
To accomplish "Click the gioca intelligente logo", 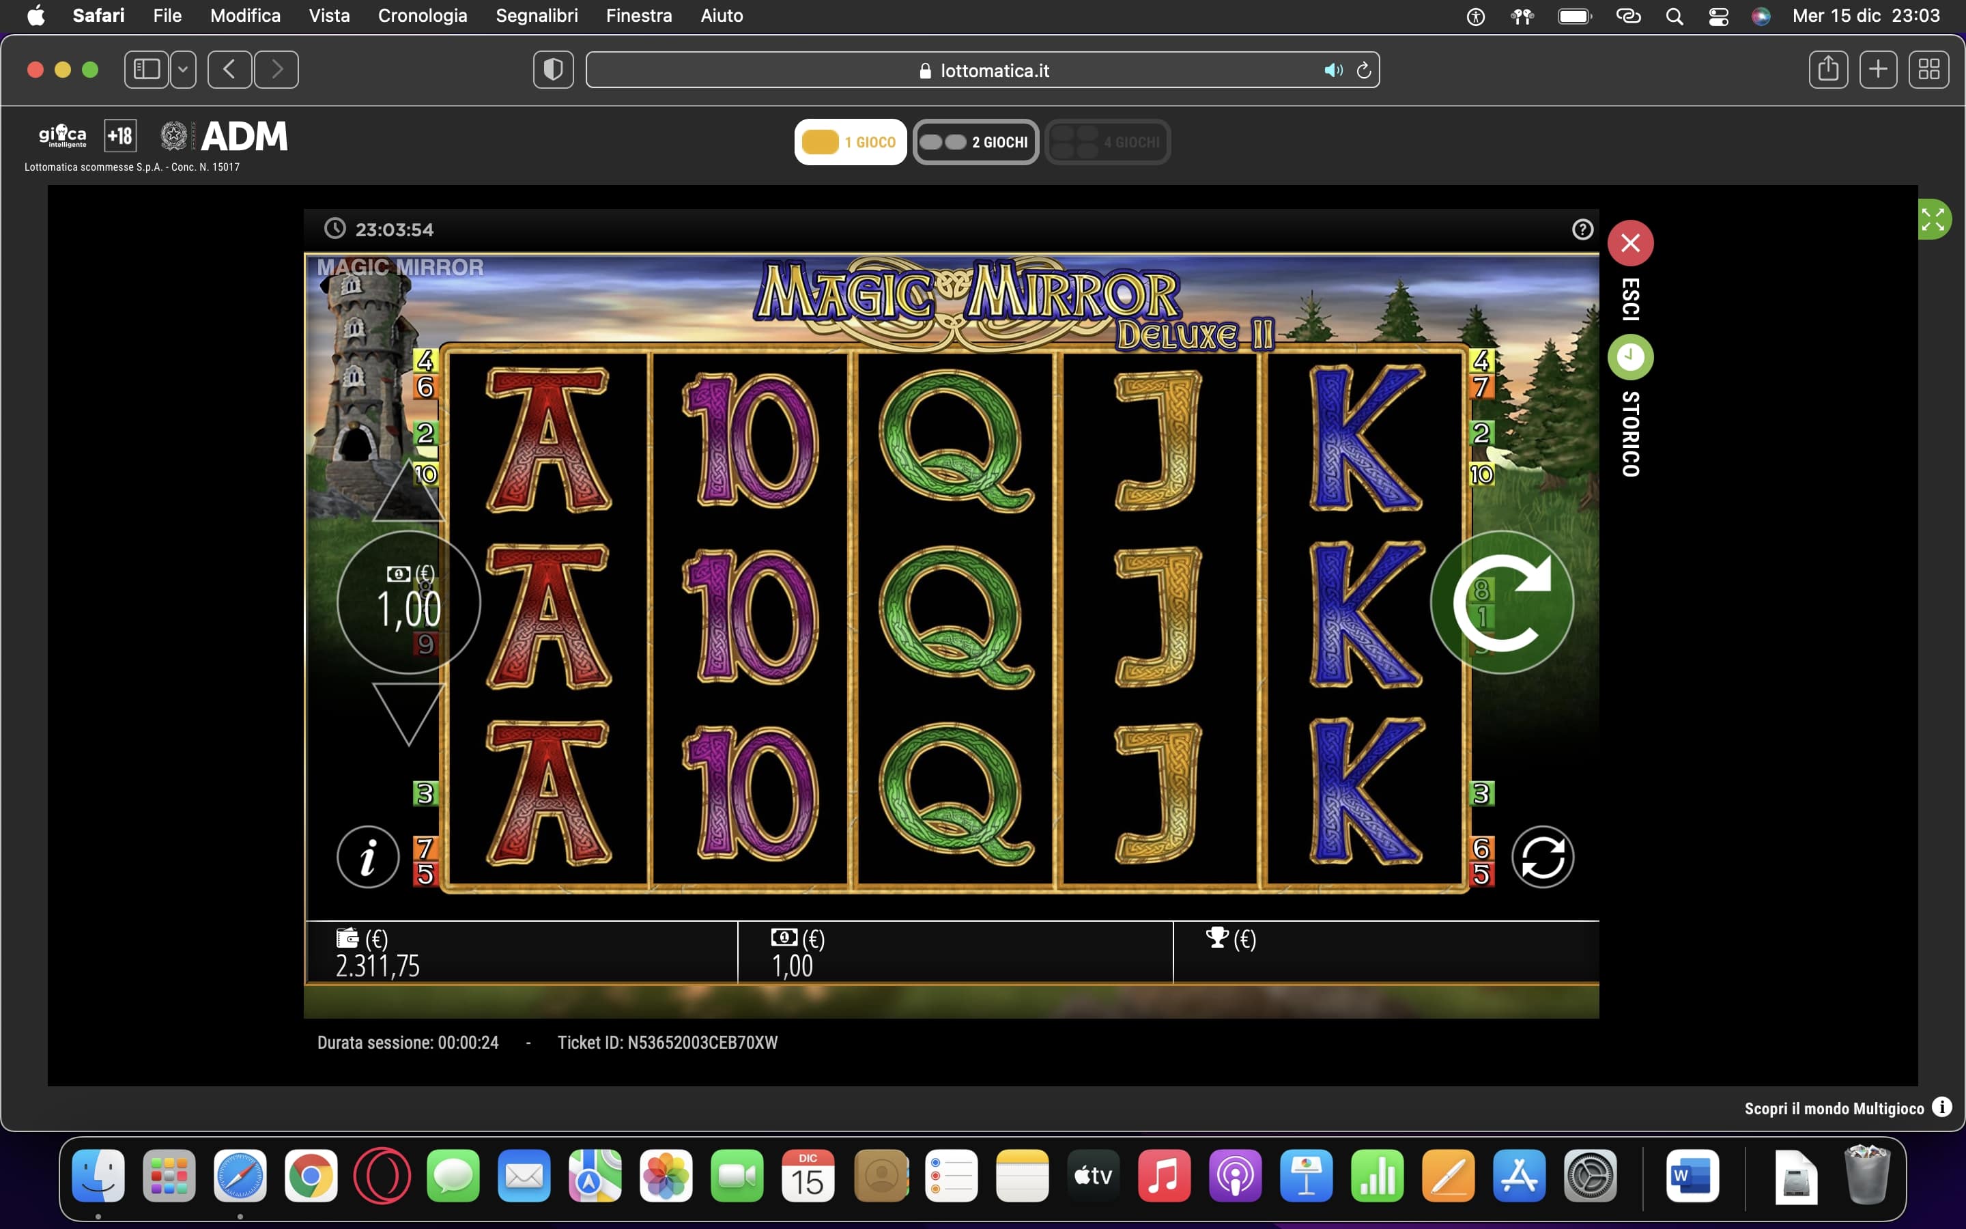I will [x=63, y=136].
